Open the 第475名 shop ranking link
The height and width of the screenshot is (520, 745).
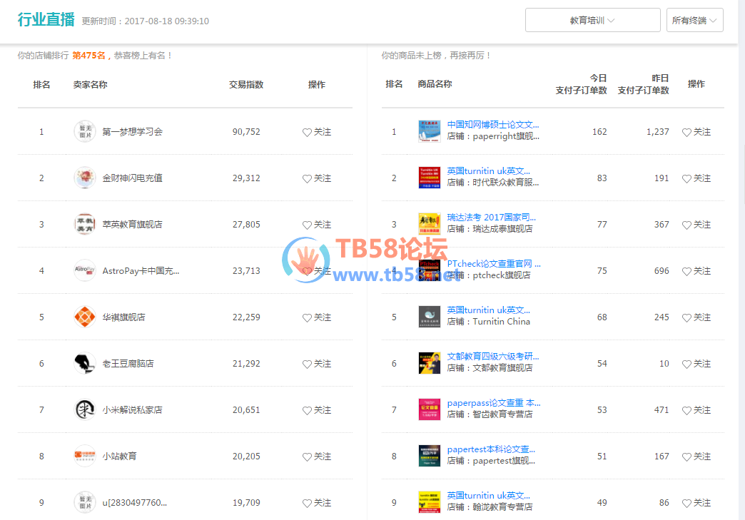point(88,55)
